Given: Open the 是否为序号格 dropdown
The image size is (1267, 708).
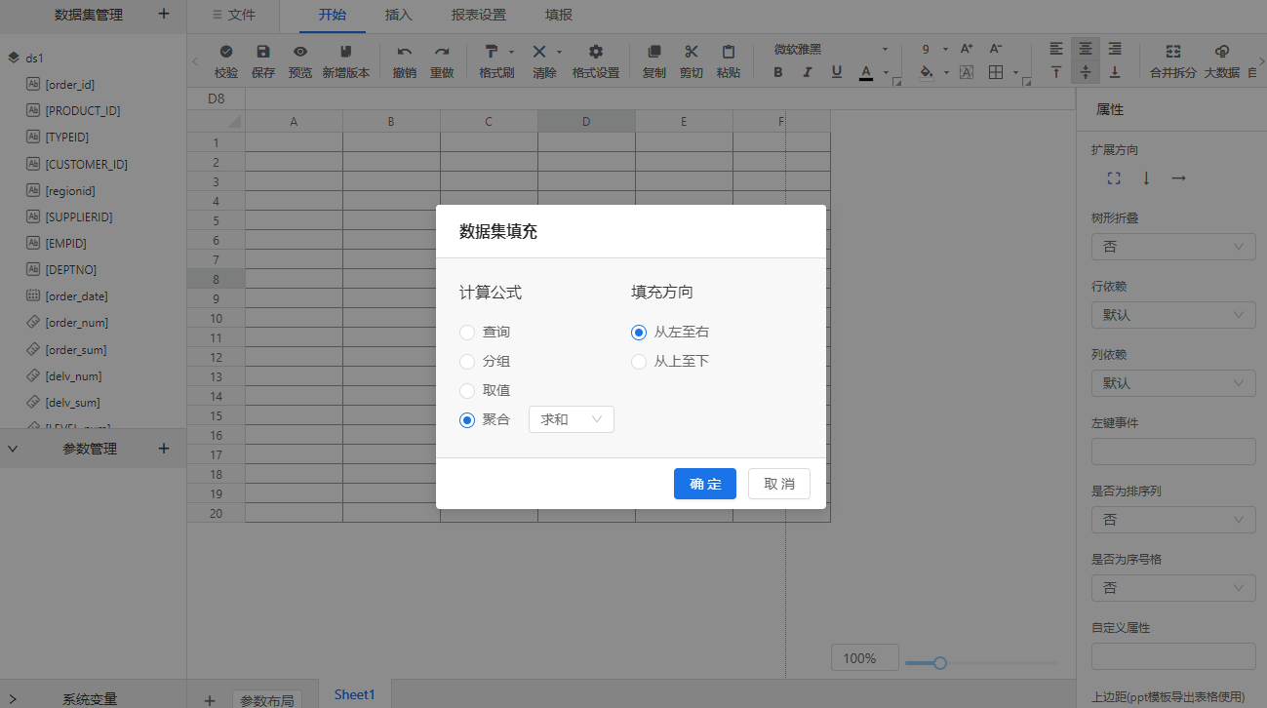Looking at the screenshot, I should click(x=1173, y=588).
